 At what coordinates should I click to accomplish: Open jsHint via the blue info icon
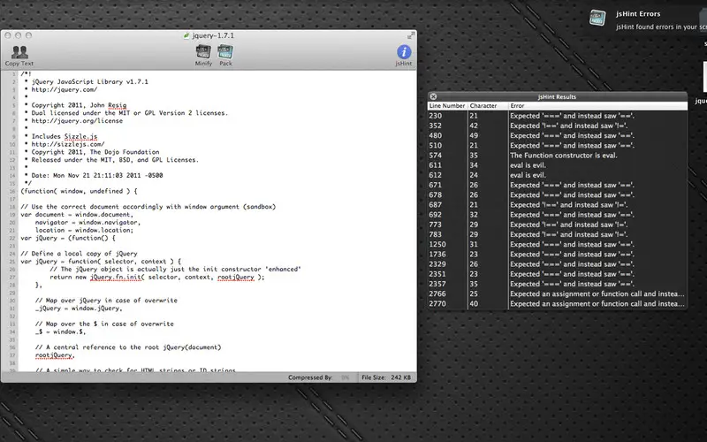click(404, 52)
